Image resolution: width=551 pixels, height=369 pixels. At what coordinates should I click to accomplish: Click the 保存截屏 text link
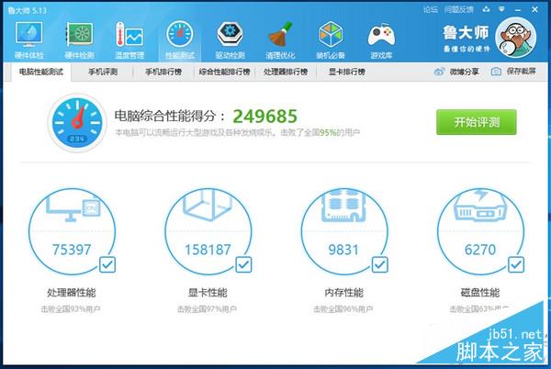pyautogui.click(x=522, y=72)
